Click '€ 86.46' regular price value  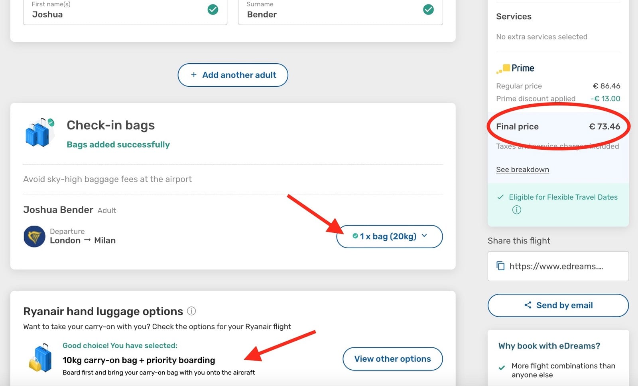coord(606,86)
